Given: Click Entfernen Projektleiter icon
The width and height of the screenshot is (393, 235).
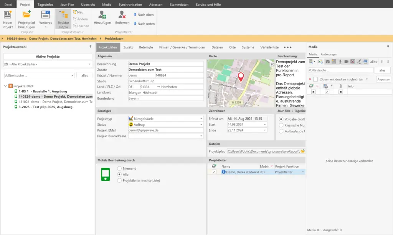Looking at the screenshot, I should click(122, 15).
